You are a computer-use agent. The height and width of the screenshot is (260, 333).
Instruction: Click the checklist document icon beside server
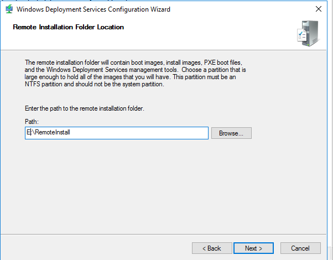tap(301, 35)
